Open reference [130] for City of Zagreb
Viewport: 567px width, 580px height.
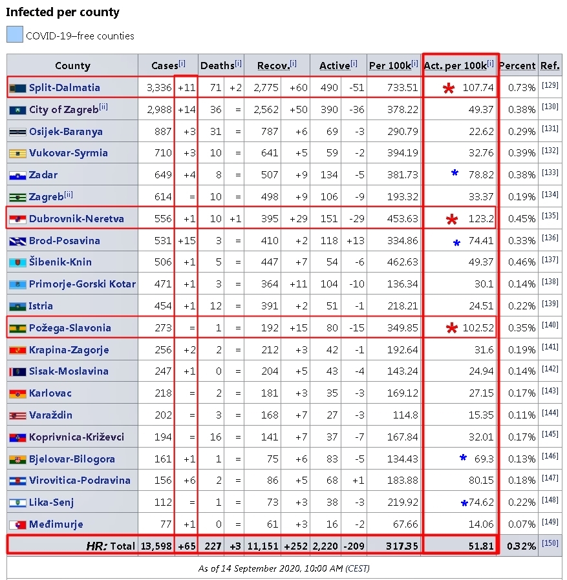(550, 107)
